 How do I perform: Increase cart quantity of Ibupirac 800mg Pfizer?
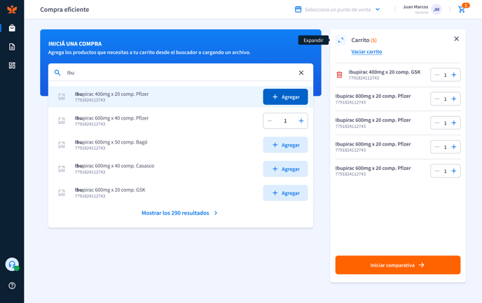click(454, 99)
